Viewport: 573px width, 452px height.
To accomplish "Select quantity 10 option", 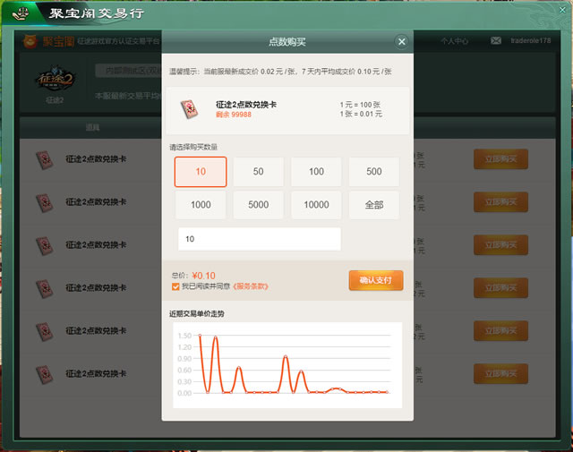I will pos(201,172).
